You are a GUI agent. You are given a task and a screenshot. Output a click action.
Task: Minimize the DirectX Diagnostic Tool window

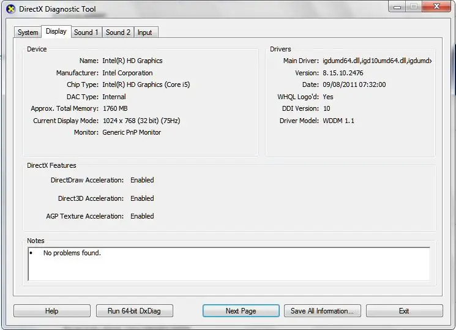click(x=397, y=7)
